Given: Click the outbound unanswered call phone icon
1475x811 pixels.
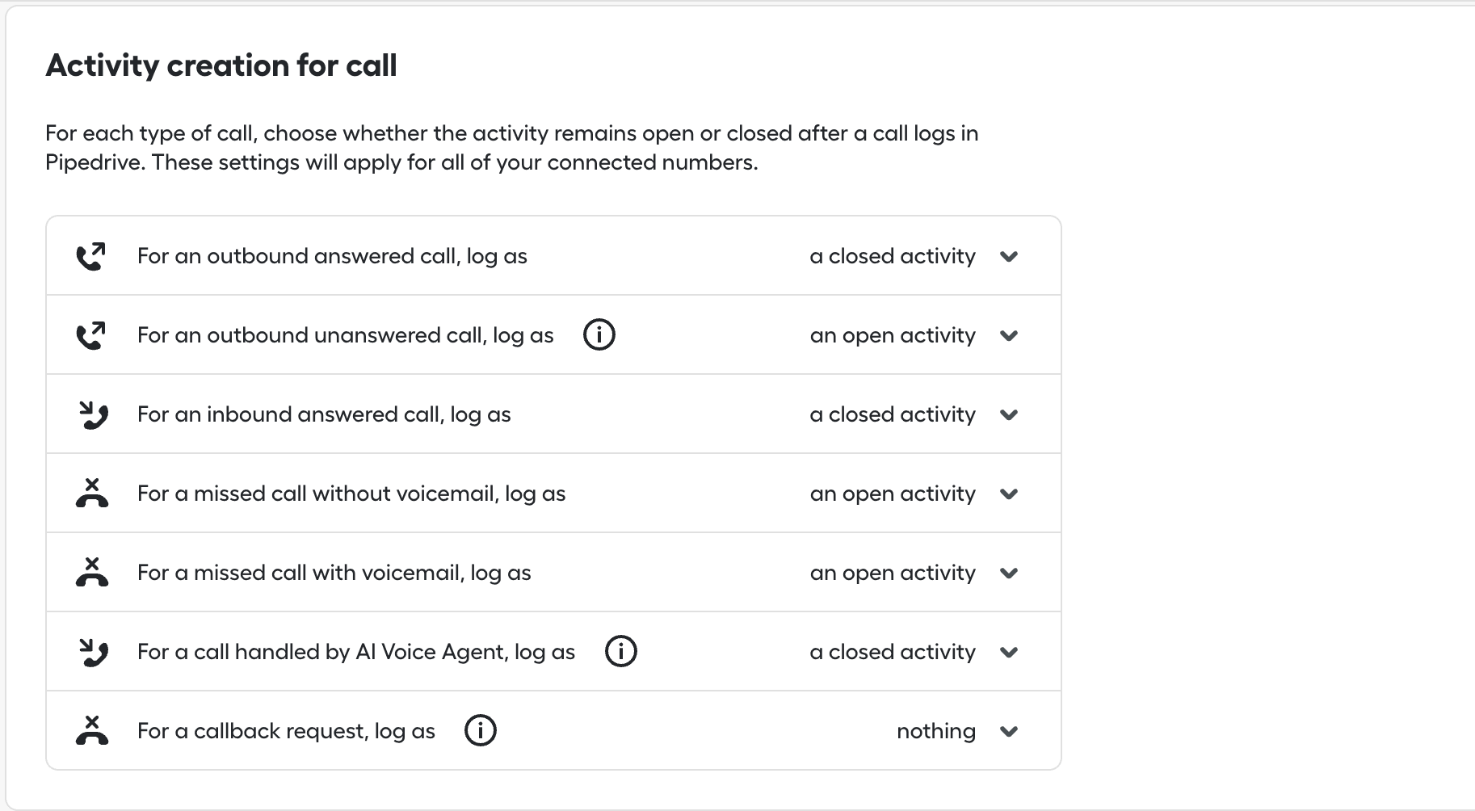Looking at the screenshot, I should coord(90,335).
